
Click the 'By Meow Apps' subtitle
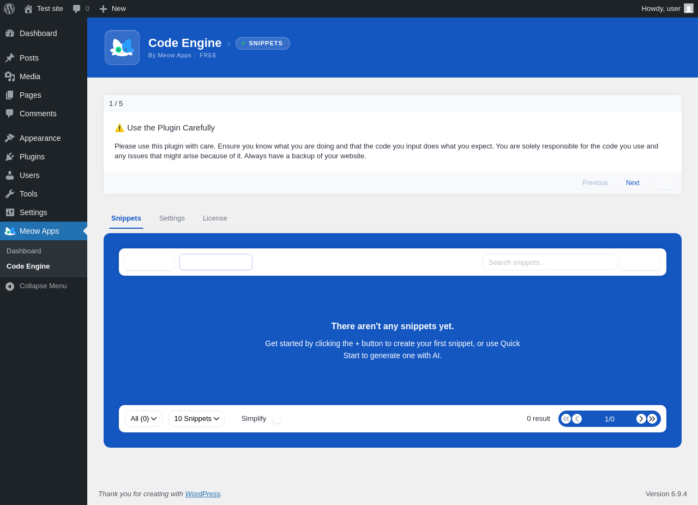coord(170,55)
